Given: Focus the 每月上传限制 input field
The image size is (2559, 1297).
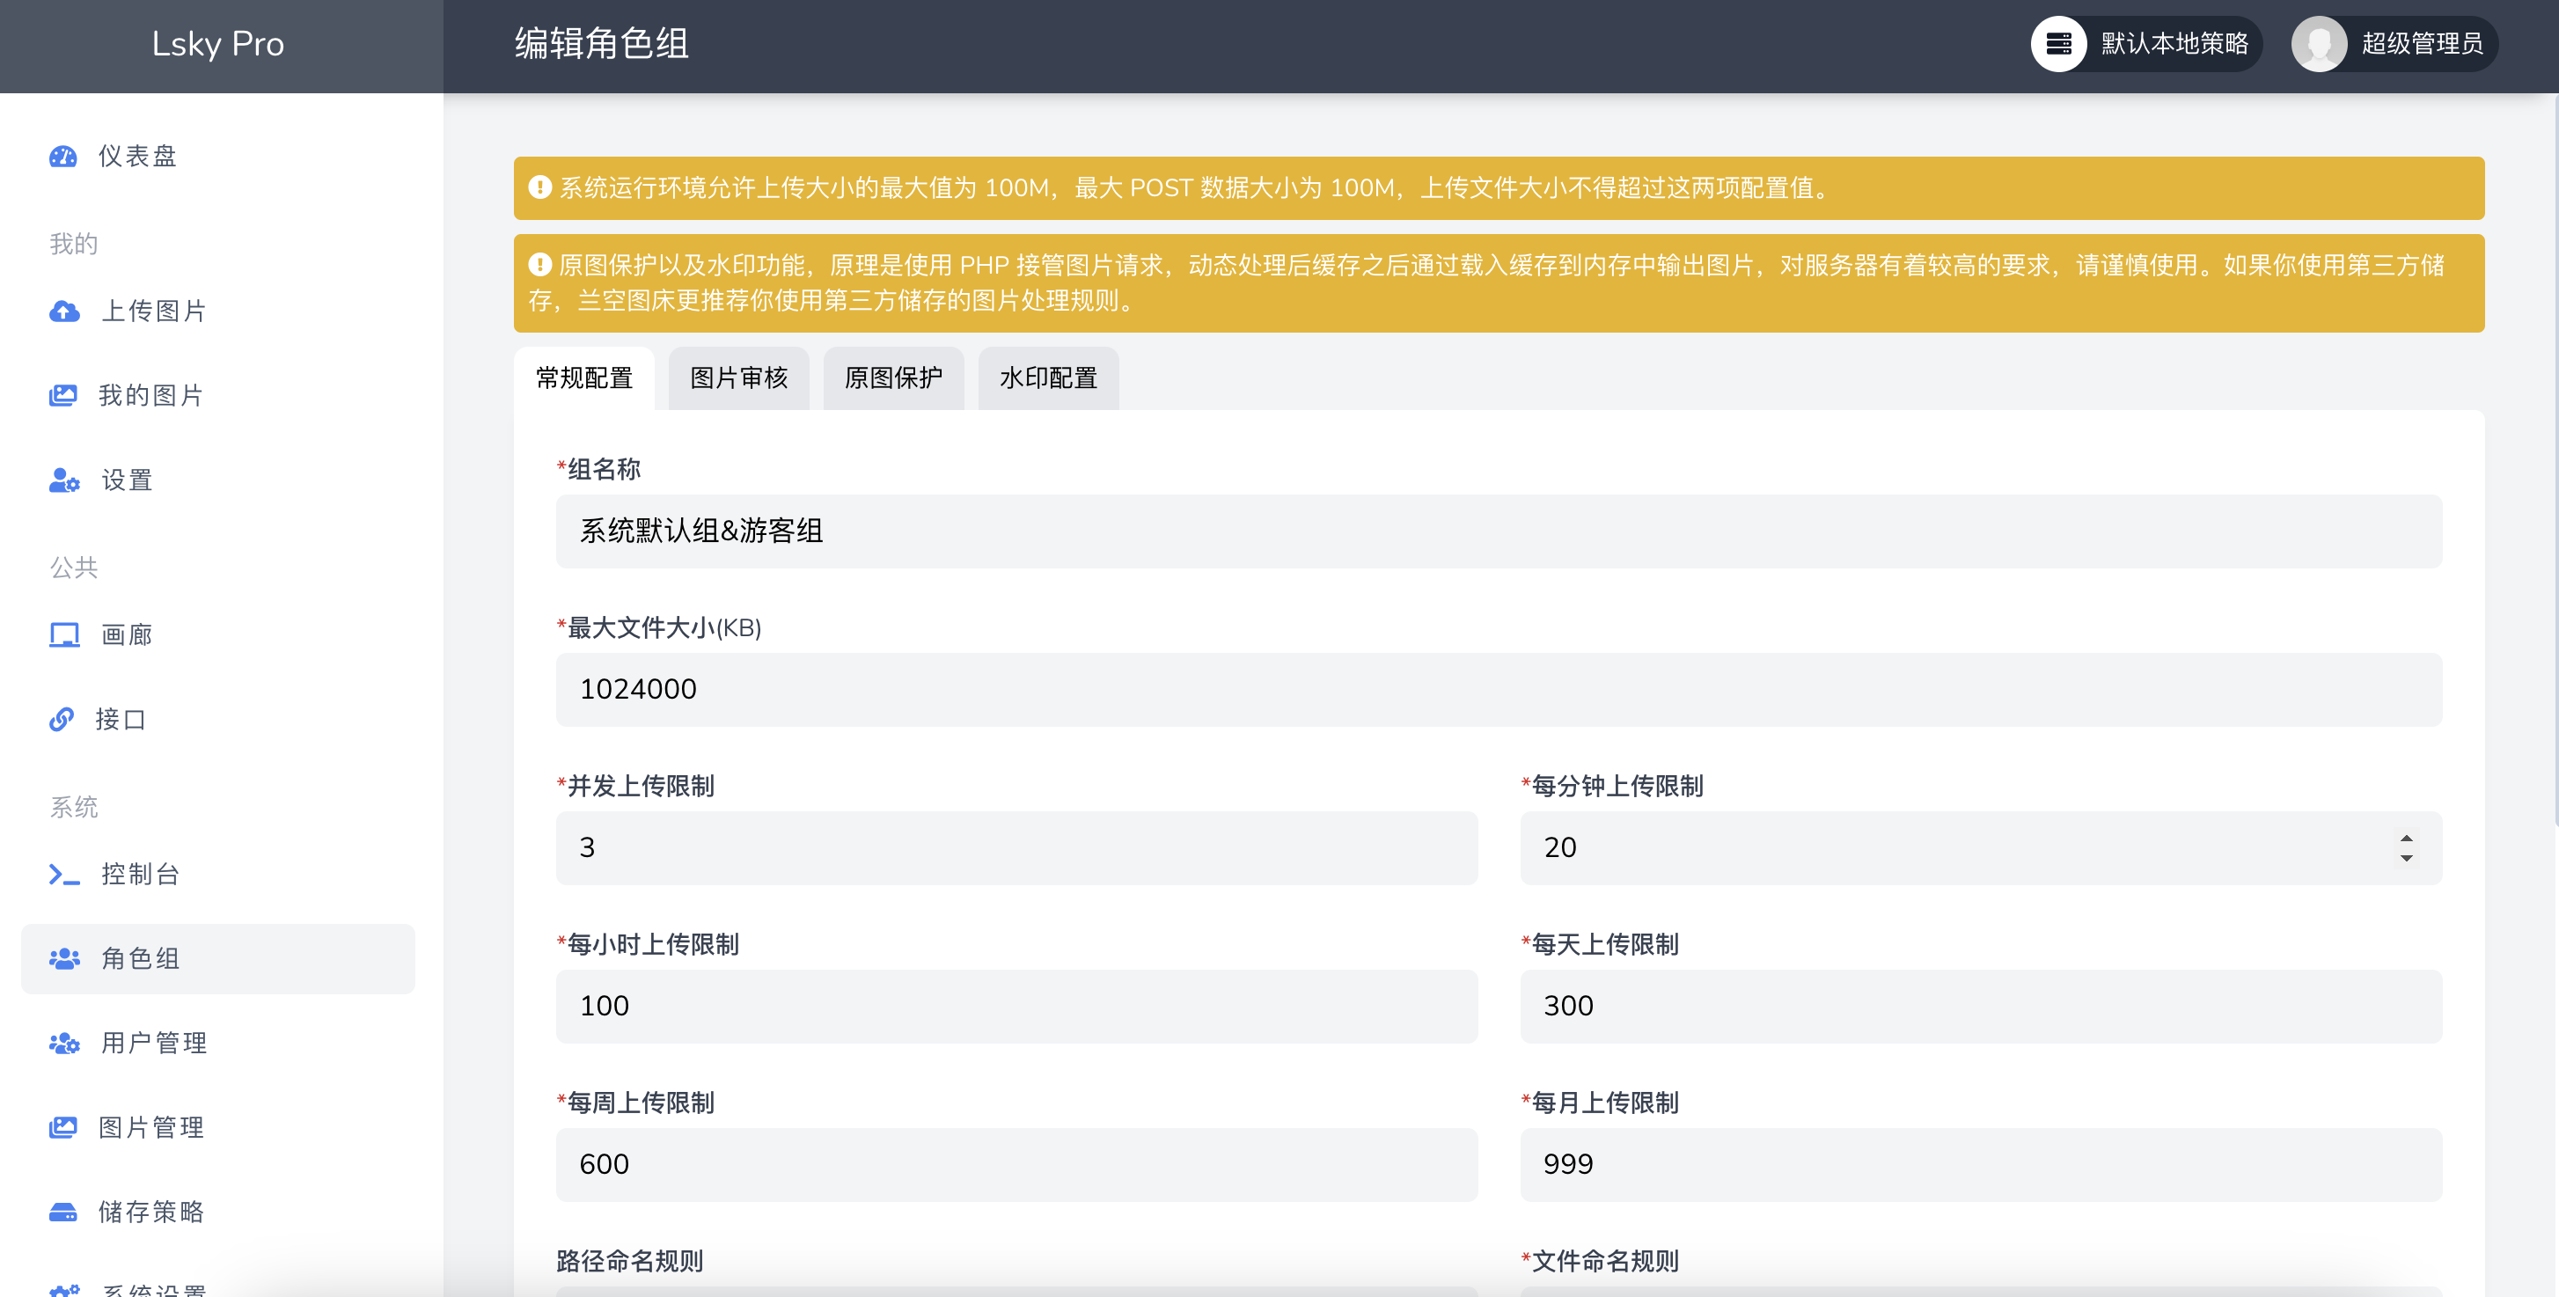Looking at the screenshot, I should pos(1981,1165).
